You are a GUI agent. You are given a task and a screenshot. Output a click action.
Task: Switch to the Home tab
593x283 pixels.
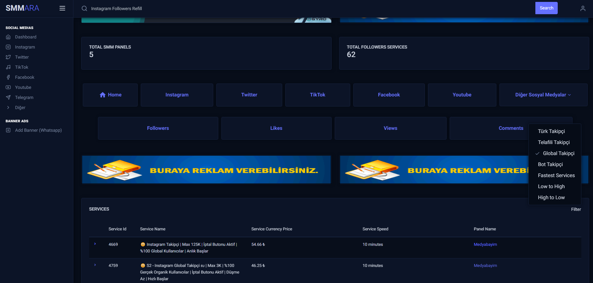click(110, 95)
